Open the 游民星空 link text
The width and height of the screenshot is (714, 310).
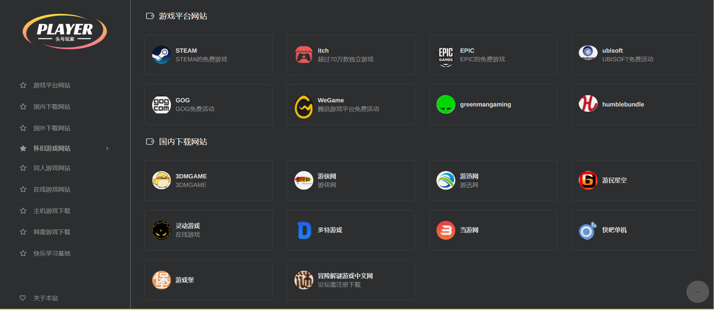(x=614, y=180)
